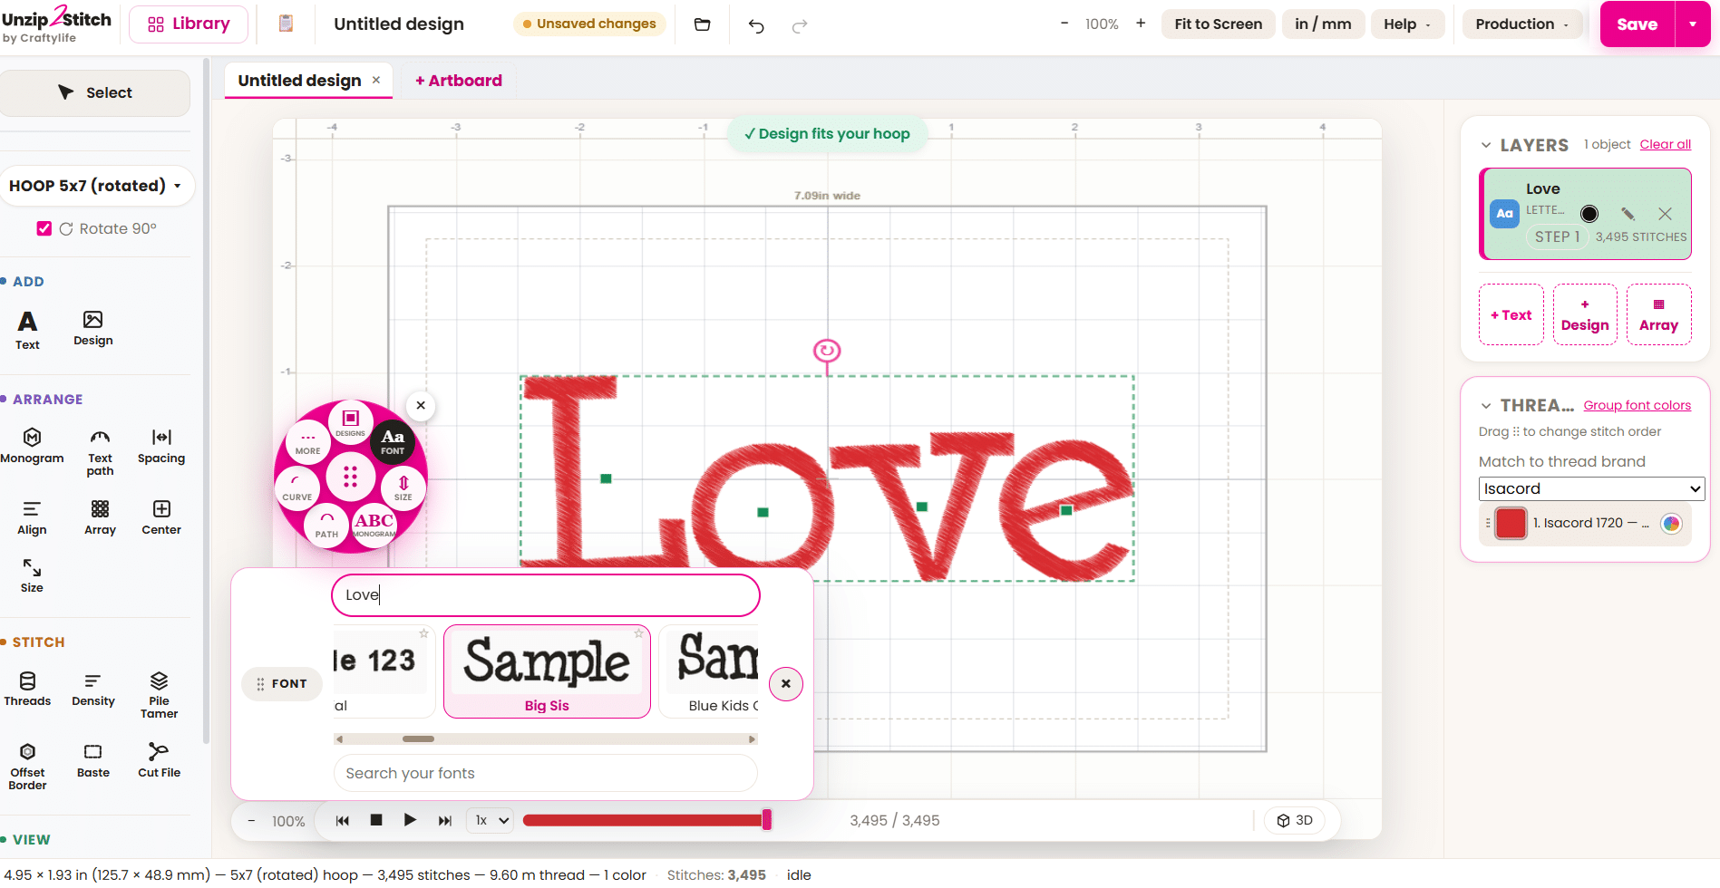The image size is (1720, 888).
Task: Open the Save button dropdown arrow
Action: pyautogui.click(x=1693, y=24)
